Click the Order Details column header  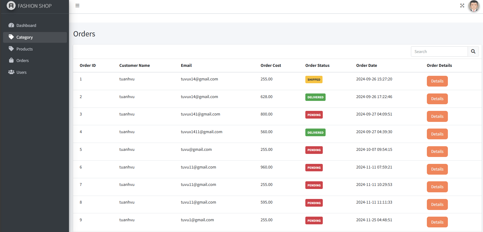tap(439, 66)
